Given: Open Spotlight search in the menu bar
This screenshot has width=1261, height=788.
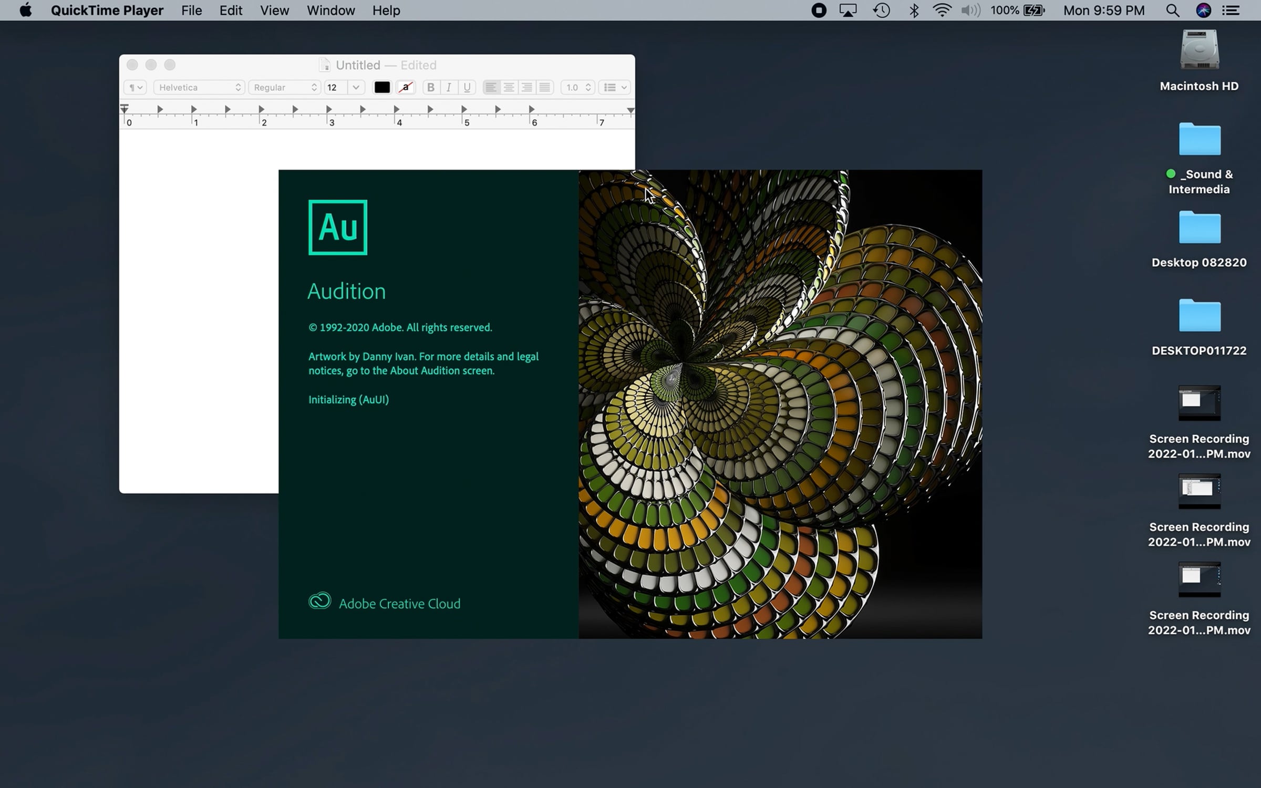Looking at the screenshot, I should 1172,11.
